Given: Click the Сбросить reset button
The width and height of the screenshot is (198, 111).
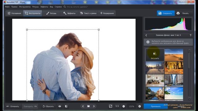Looking at the screenshot, I should pos(48,106).
